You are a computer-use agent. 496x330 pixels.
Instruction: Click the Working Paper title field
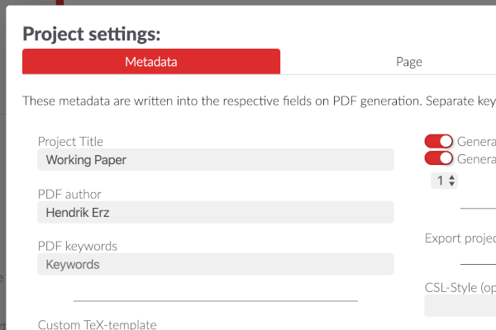pyautogui.click(x=216, y=160)
